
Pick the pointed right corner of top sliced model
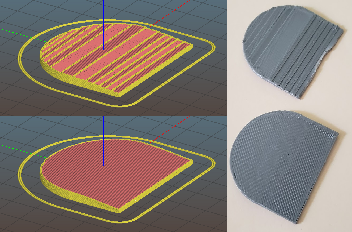tap(192, 44)
